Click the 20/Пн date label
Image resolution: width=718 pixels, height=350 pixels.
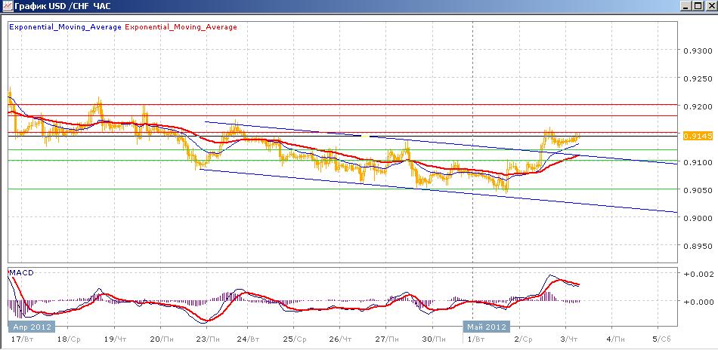coord(162,339)
